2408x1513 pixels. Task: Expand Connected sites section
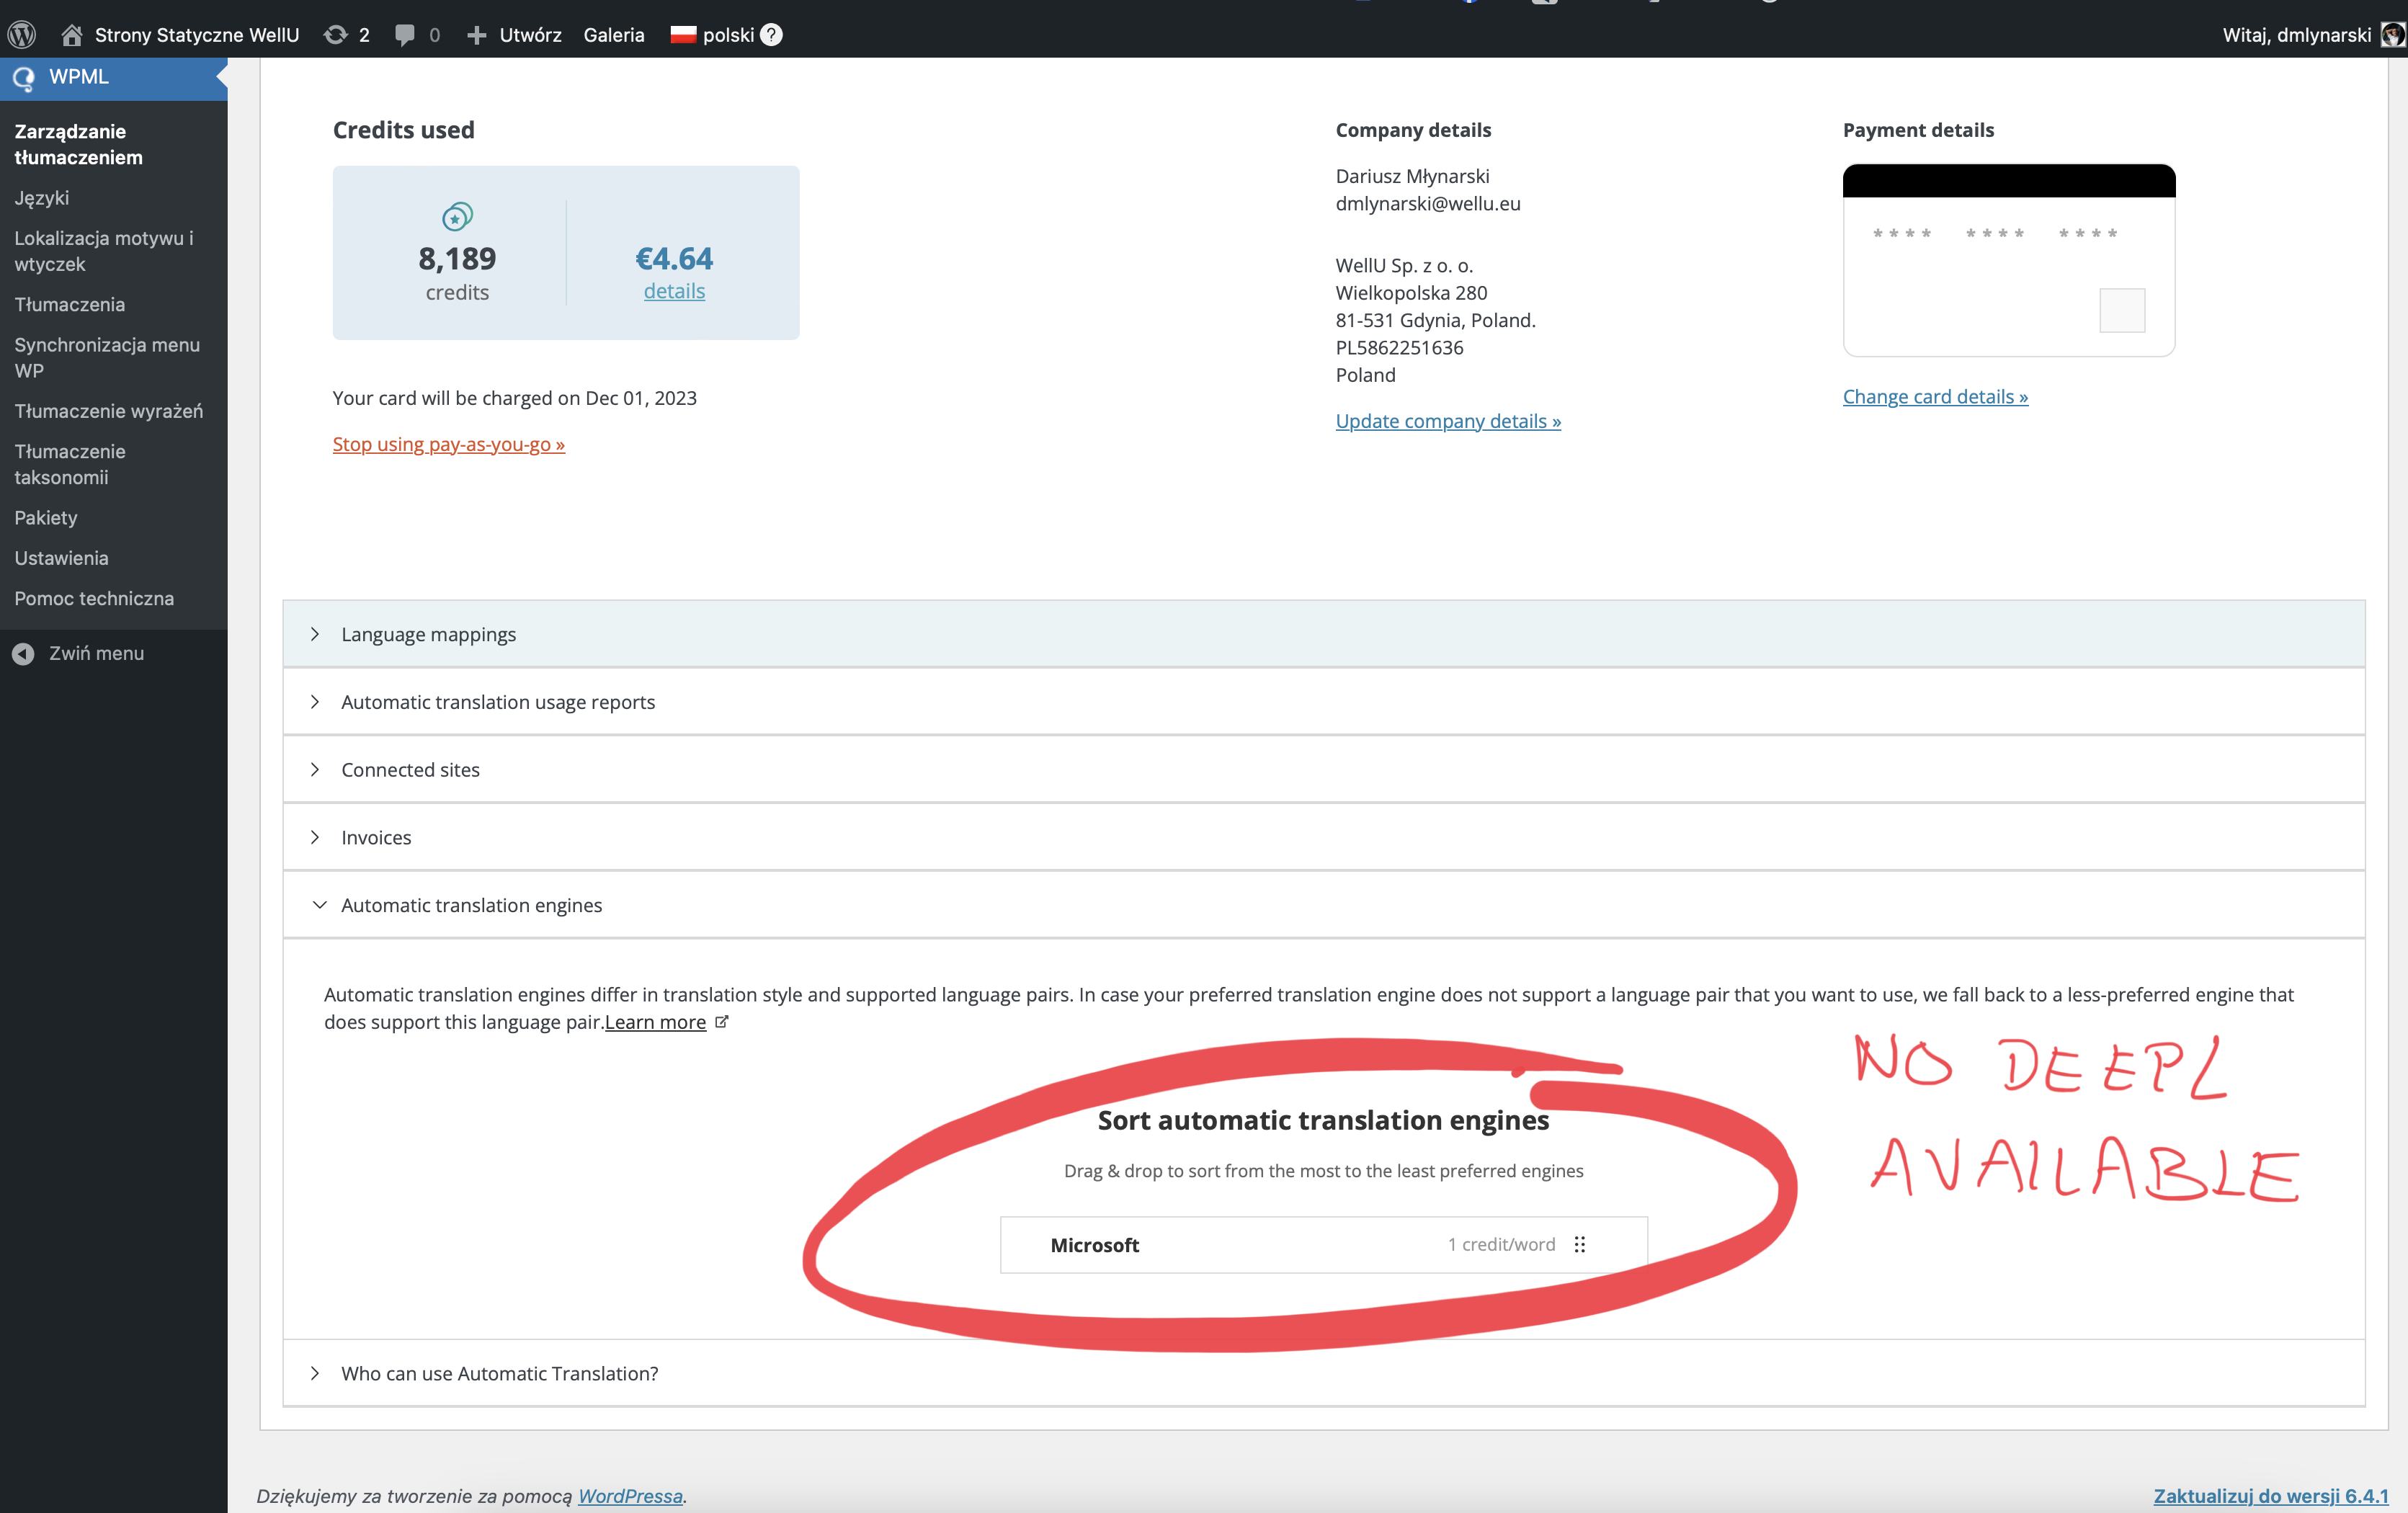[1324, 769]
